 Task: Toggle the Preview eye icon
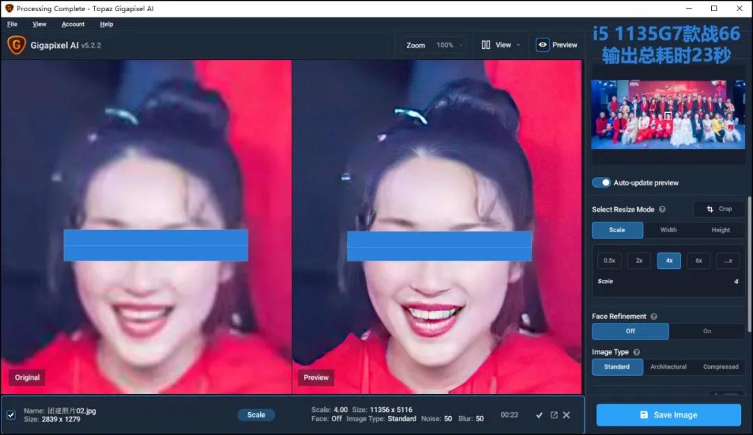[542, 45]
